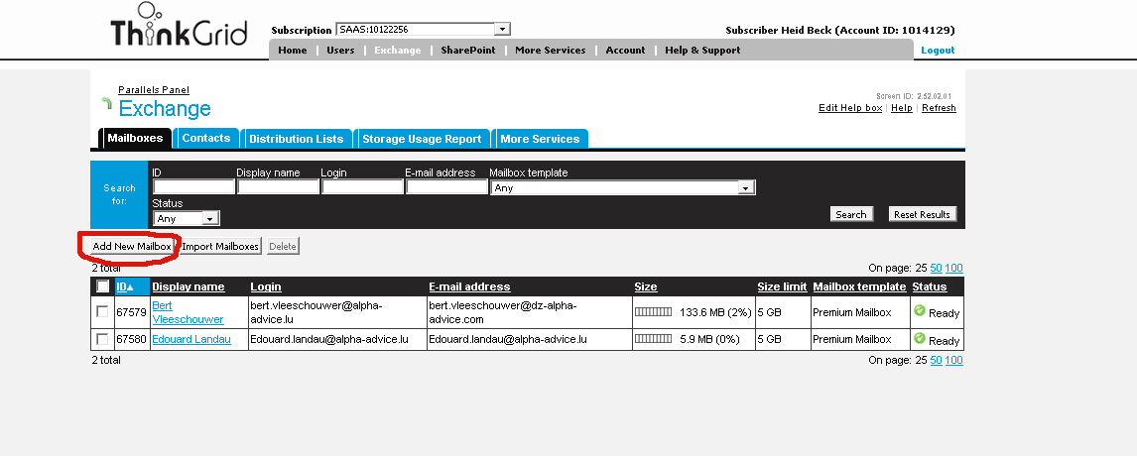The image size is (1137, 456).
Task: Click the Edit Help box link
Action: (x=850, y=107)
